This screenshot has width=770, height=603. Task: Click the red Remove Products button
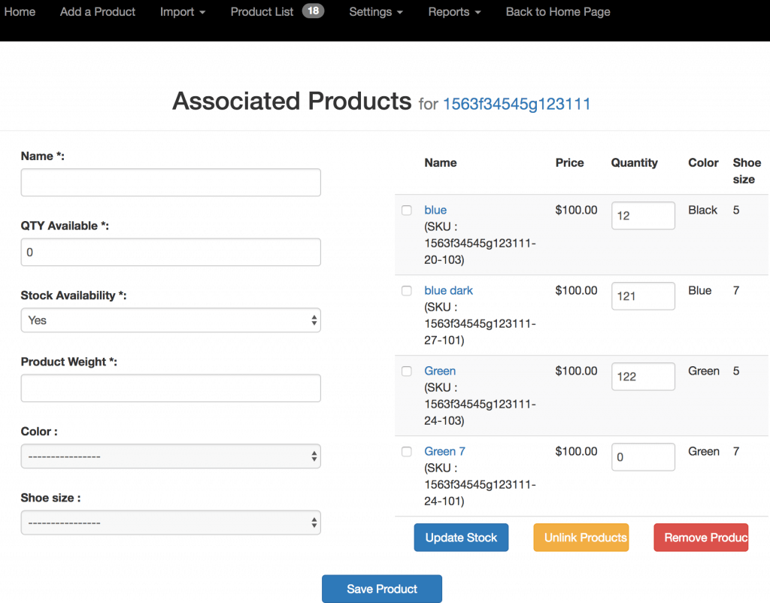pos(701,538)
